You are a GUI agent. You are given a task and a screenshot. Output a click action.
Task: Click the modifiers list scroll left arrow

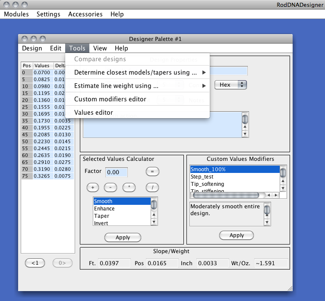(268, 195)
